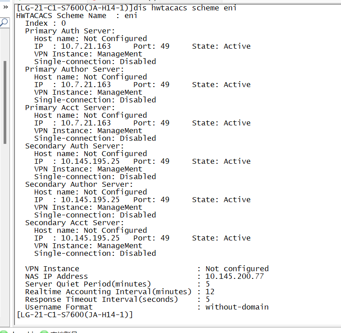Click the 'Secondary Acct Server:' heading
The height and width of the screenshot is (333, 341).
click(74, 223)
